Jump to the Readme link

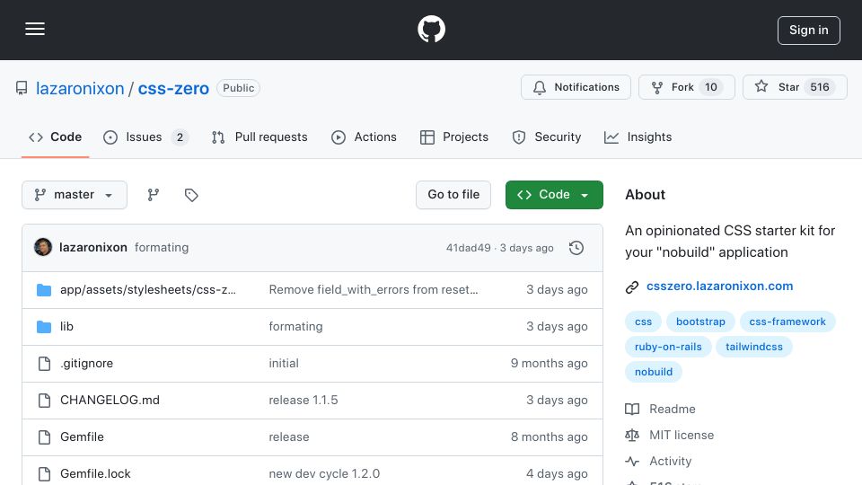673,410
